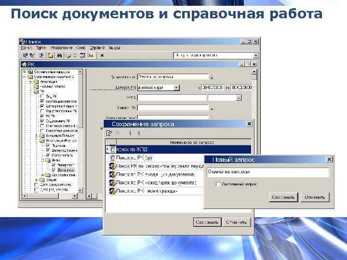This screenshot has width=347, height=260.
Task: Click the folder icon next to Резолюции
Action: (x=36, y=82)
